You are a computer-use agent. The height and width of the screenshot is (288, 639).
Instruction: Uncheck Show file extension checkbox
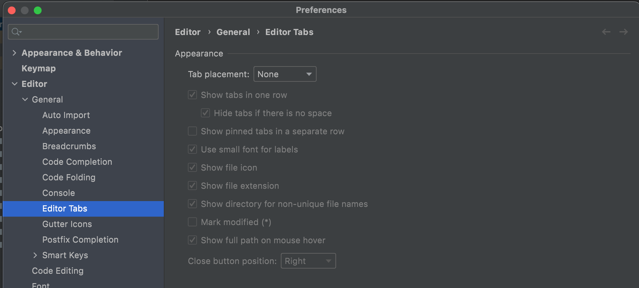192,186
